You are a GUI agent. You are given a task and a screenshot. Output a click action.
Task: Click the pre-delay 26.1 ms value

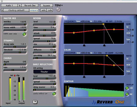(52, 55)
